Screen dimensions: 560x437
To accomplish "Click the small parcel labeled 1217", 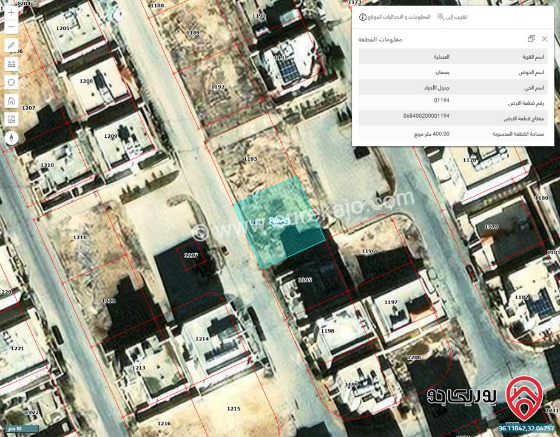I will pyautogui.click(x=191, y=256).
